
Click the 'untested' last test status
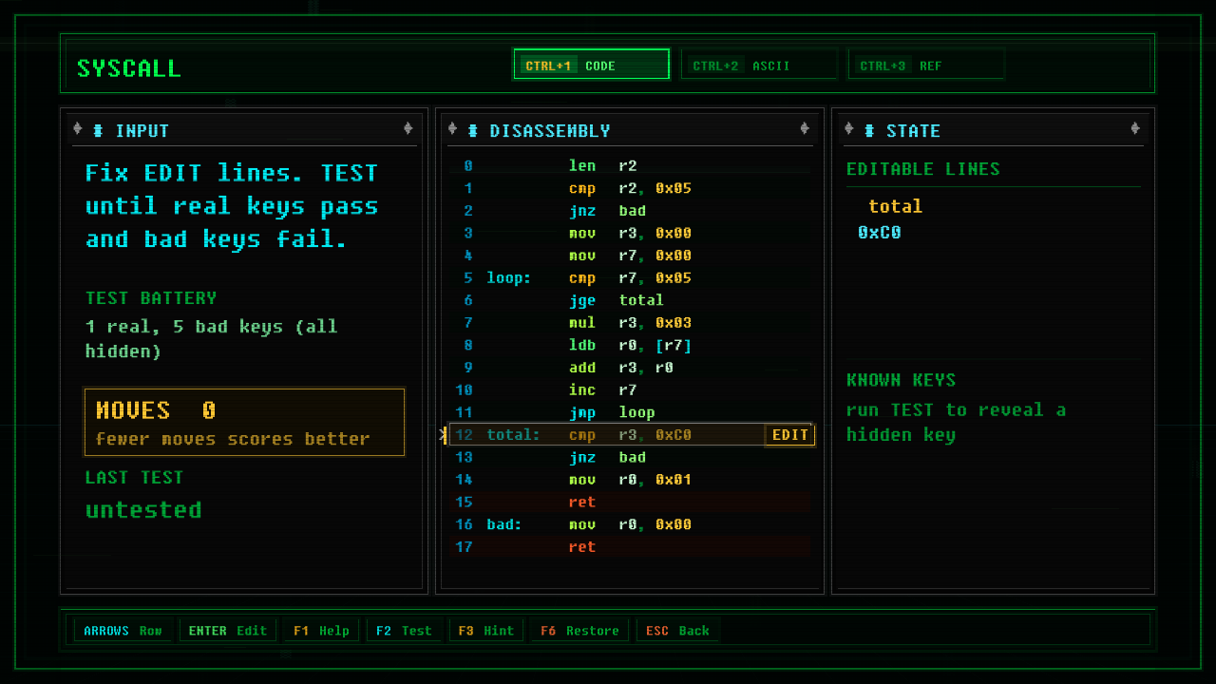(143, 510)
